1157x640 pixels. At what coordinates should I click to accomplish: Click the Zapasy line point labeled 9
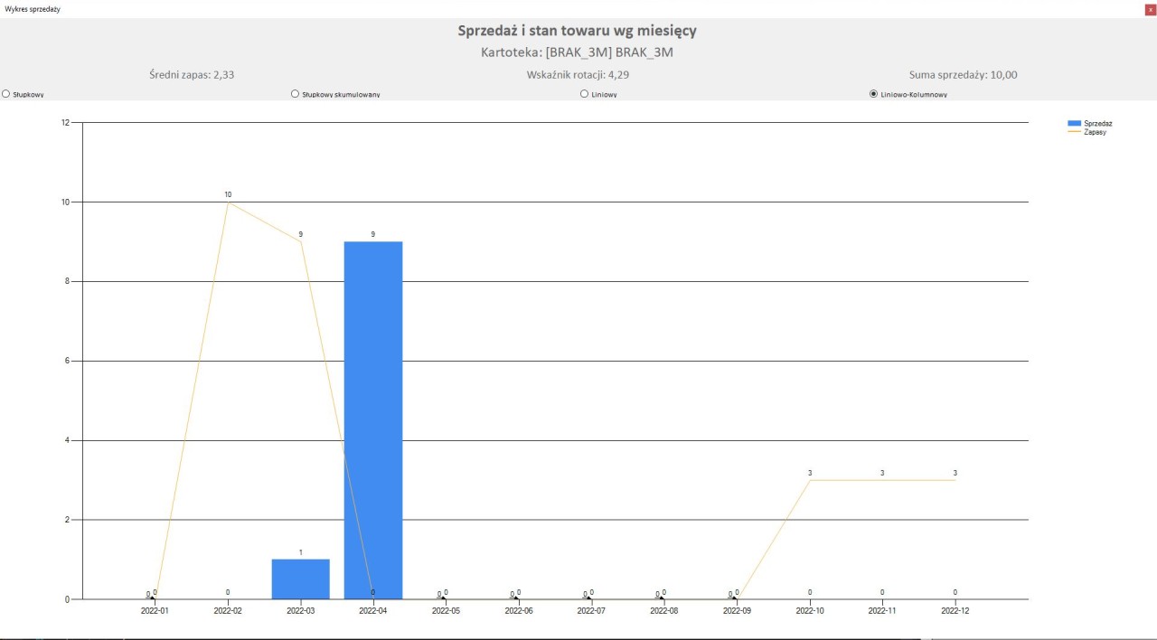(x=301, y=241)
